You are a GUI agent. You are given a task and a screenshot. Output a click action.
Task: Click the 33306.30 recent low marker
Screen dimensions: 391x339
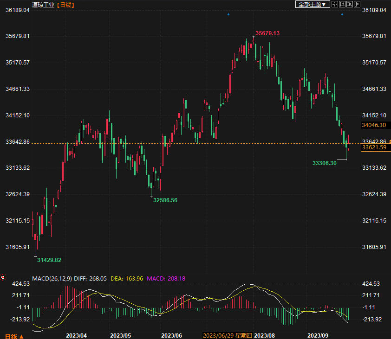(324, 163)
